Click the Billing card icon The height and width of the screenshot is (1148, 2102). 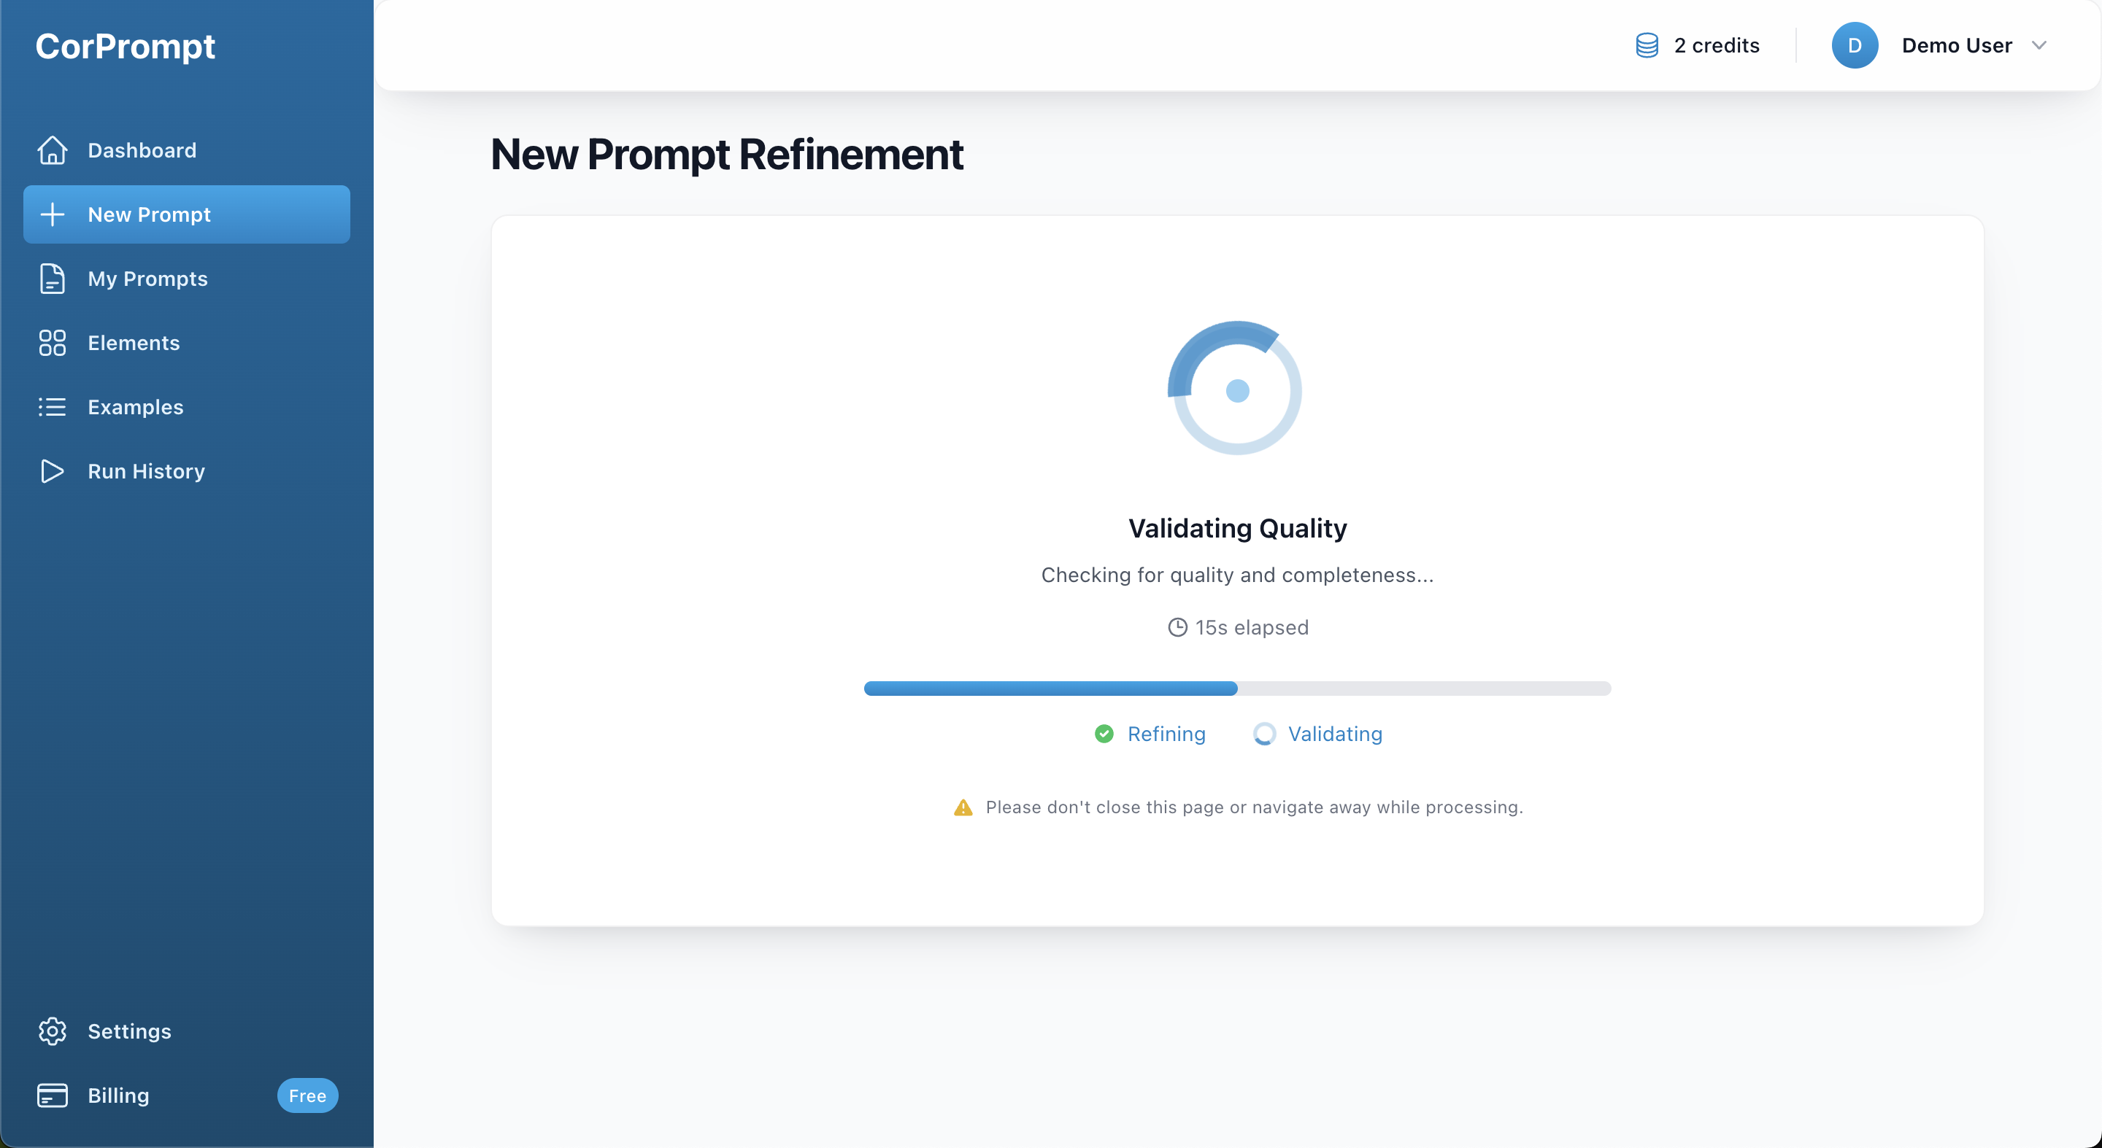(53, 1095)
